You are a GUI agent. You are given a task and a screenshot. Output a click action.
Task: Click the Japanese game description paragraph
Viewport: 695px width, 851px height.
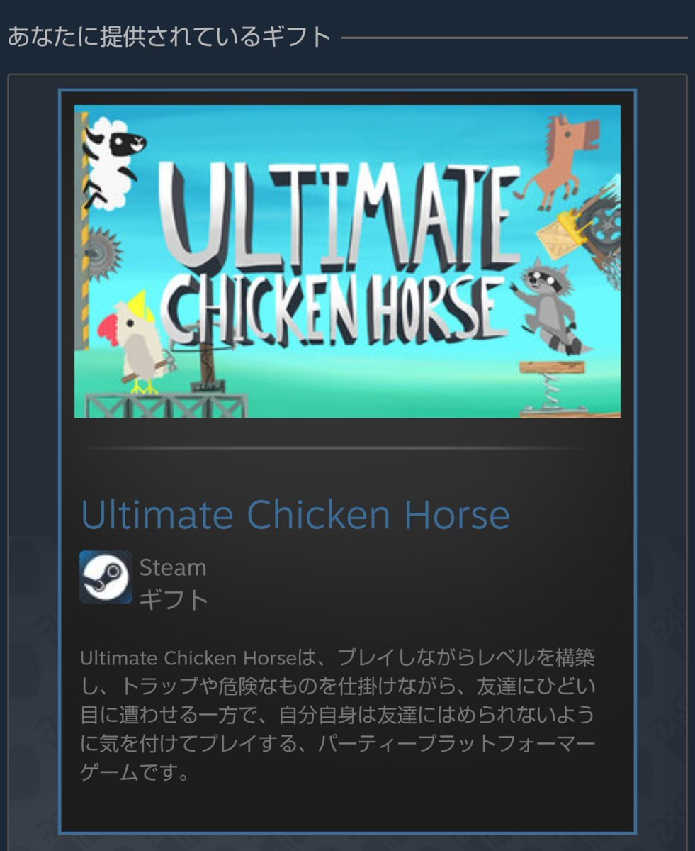tap(338, 715)
